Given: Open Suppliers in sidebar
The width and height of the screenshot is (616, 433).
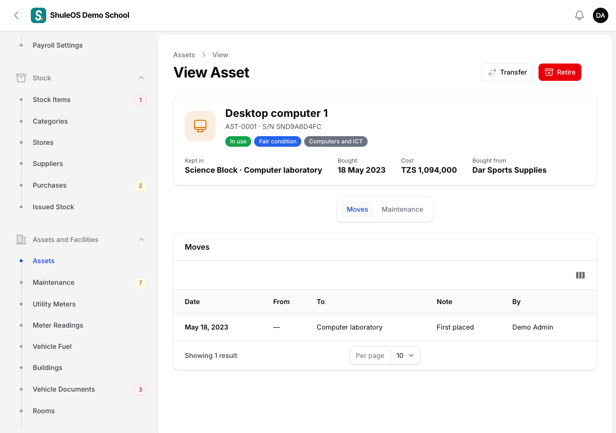Looking at the screenshot, I should [48, 164].
